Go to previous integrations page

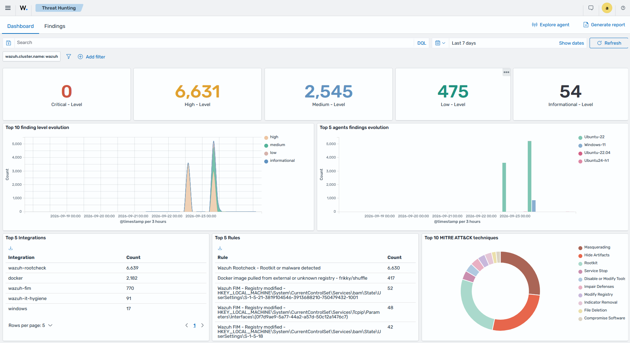coord(187,325)
